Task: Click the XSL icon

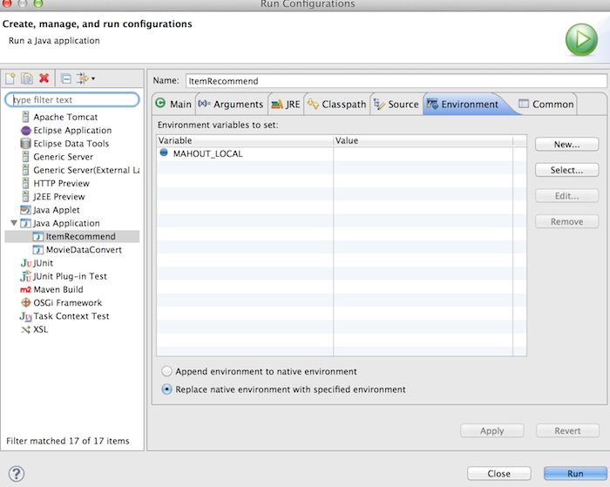Action: (x=25, y=329)
